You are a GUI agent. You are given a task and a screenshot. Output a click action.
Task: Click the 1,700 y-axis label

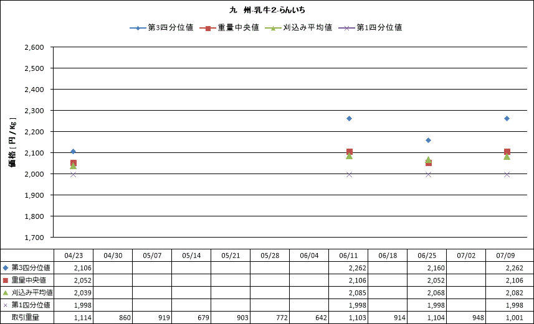pyautogui.click(x=34, y=238)
